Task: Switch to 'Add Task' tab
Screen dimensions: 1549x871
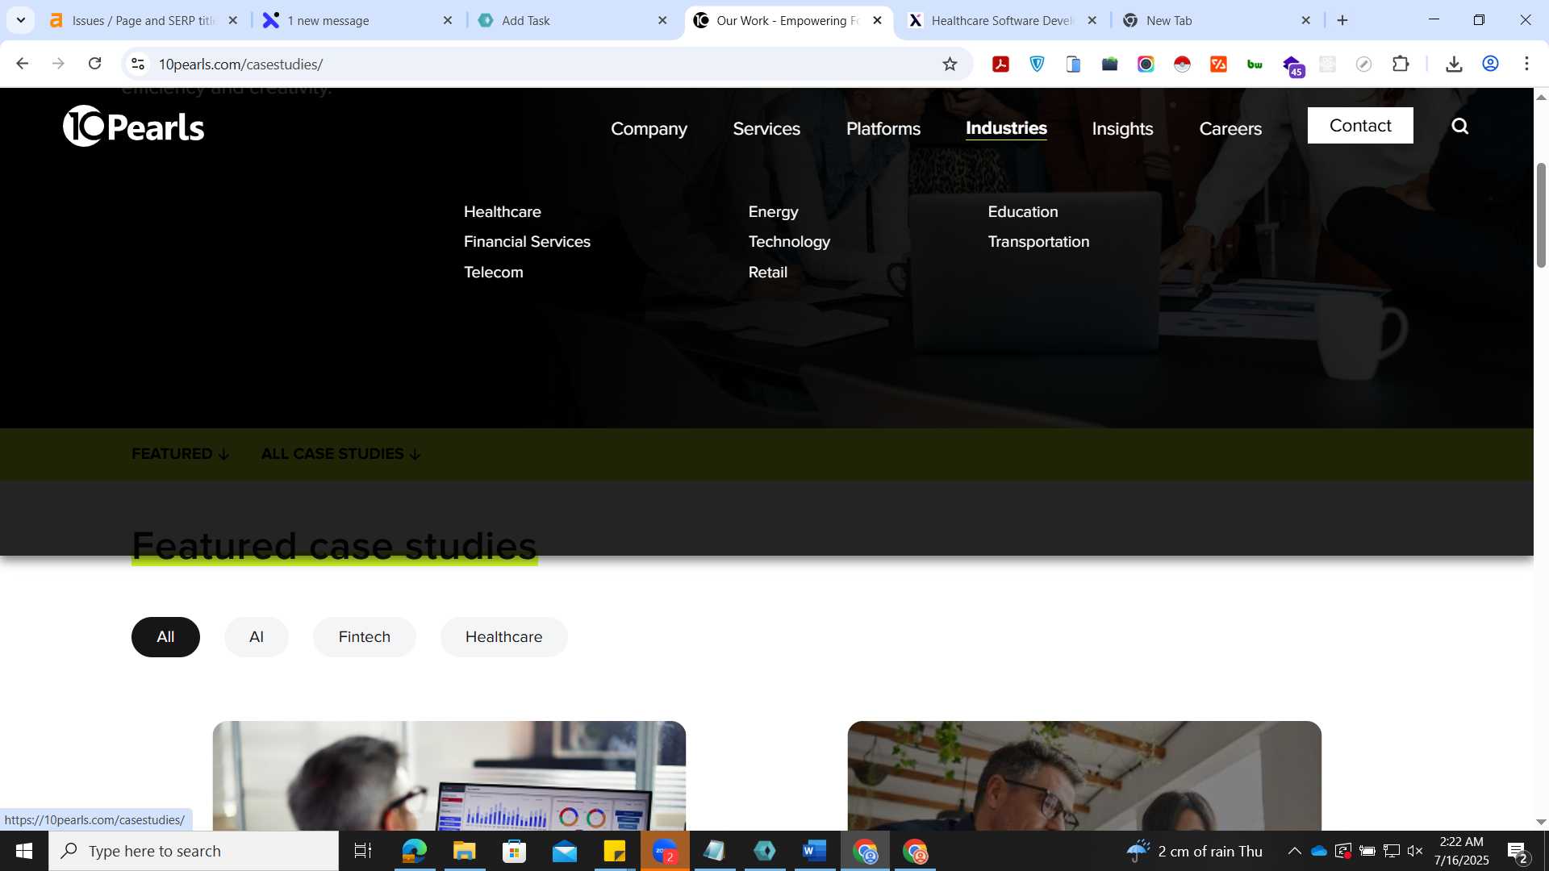Action: click(x=573, y=20)
